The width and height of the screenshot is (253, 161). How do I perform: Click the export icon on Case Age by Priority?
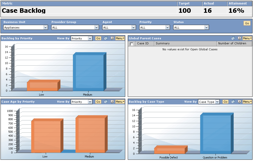106,102
